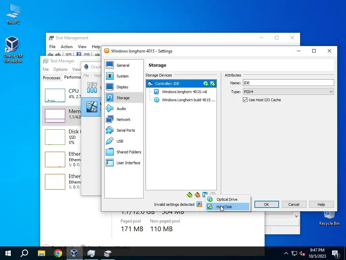This screenshot has width=346, height=260.
Task: Switch to VirtualBox in the taskbar
Action: pos(74,253)
